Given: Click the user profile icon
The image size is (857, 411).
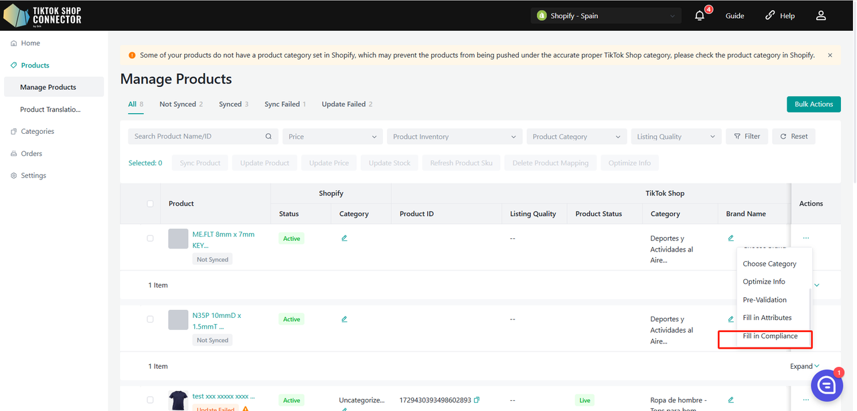Looking at the screenshot, I should [x=821, y=15].
